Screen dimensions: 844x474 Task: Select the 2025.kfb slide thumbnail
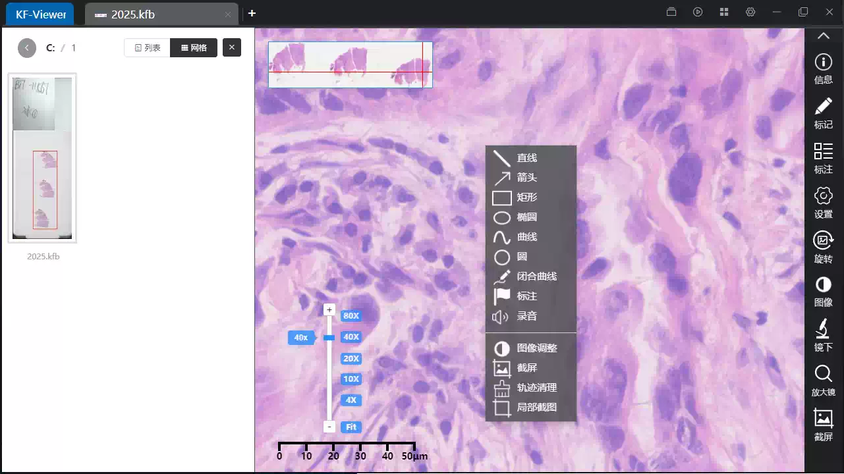pos(42,158)
